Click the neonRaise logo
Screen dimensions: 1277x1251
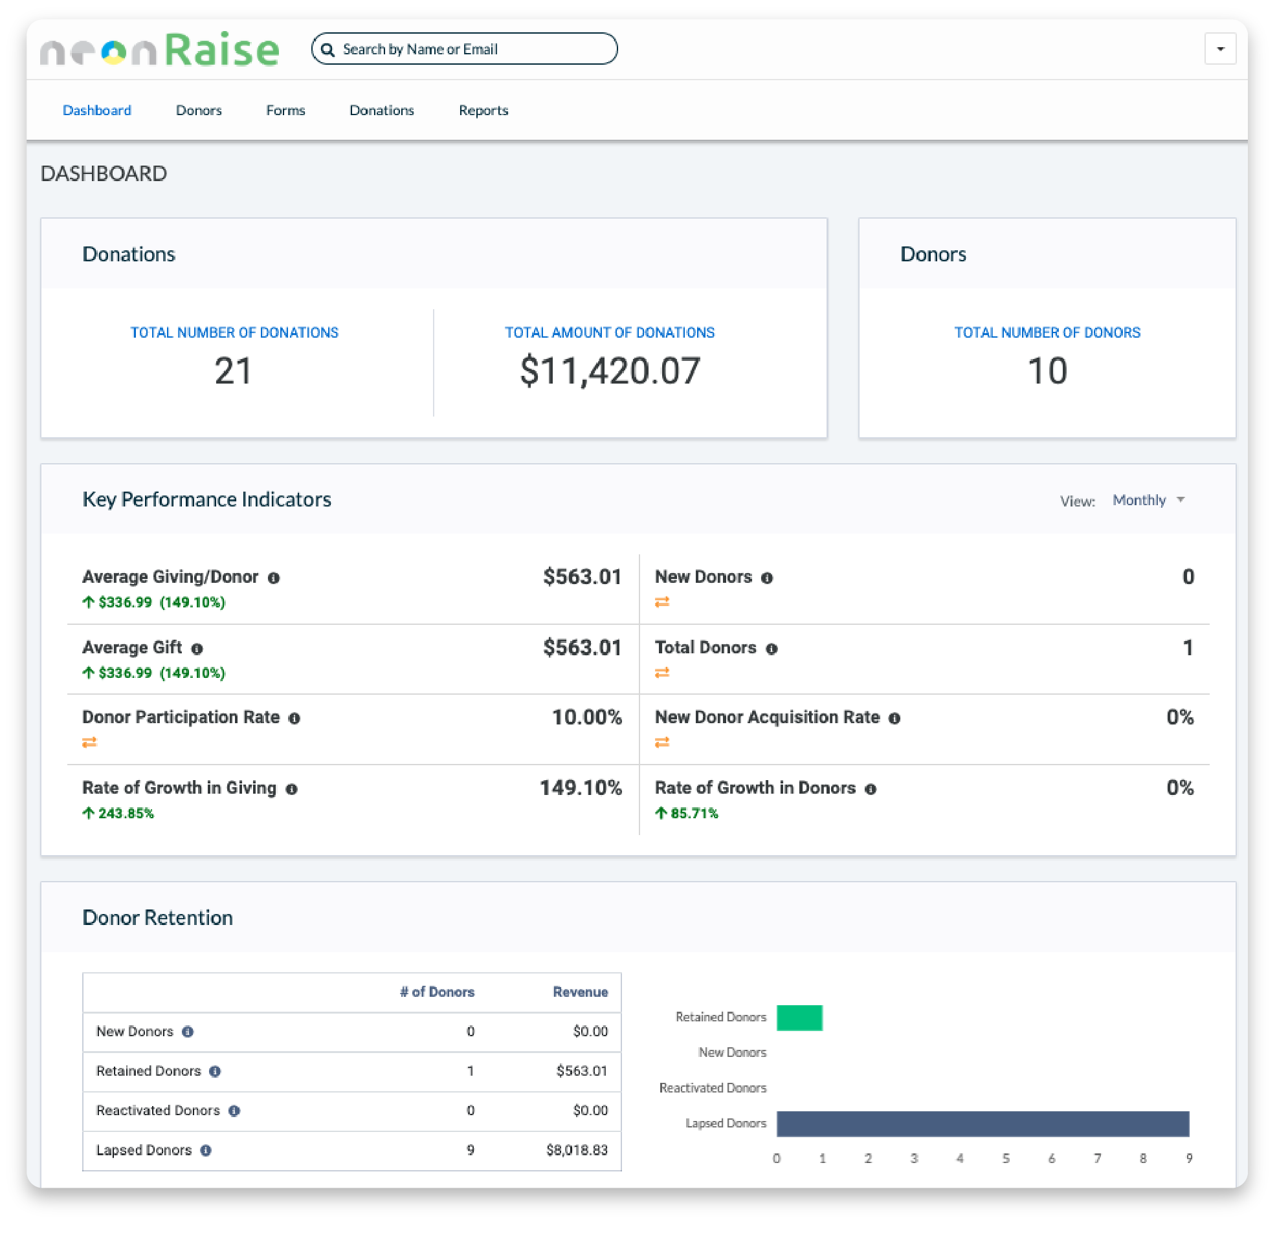point(160,49)
